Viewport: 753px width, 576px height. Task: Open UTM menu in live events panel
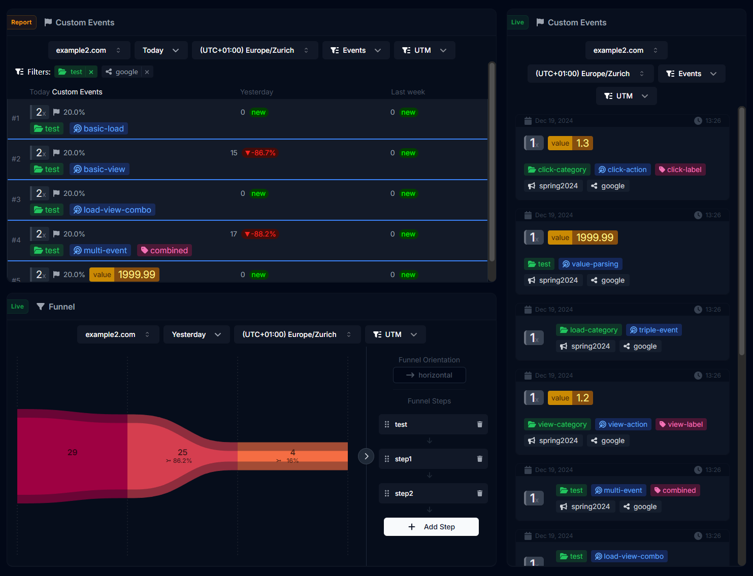click(626, 96)
